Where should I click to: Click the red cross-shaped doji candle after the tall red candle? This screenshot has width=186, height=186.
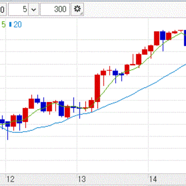tap(110, 70)
